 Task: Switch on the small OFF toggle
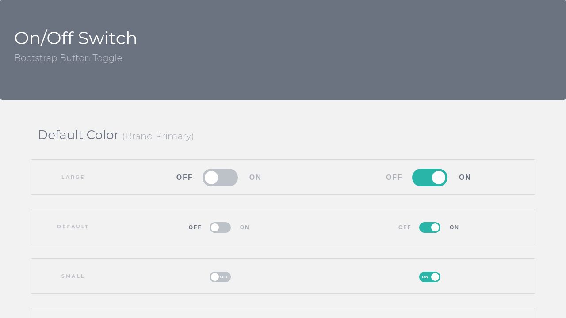(220, 277)
